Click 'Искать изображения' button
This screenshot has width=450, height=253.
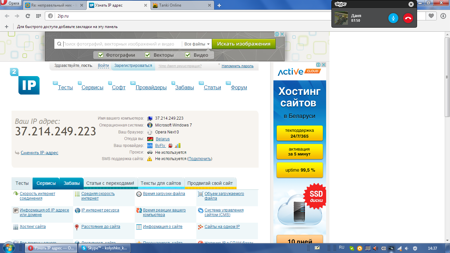pos(244,44)
